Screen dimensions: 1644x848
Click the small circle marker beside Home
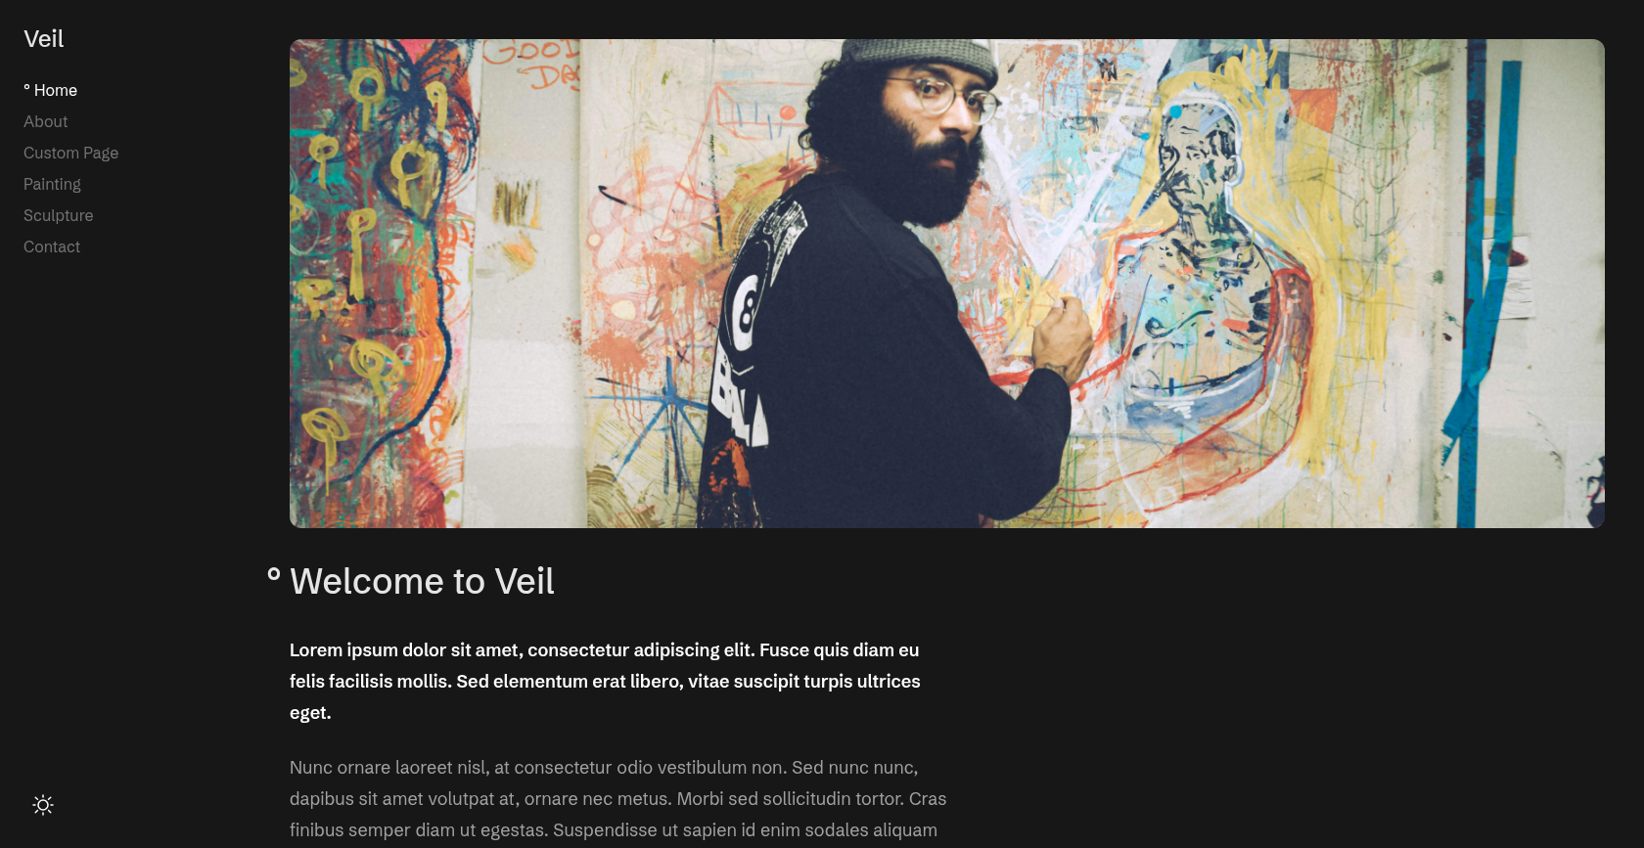pos(27,88)
